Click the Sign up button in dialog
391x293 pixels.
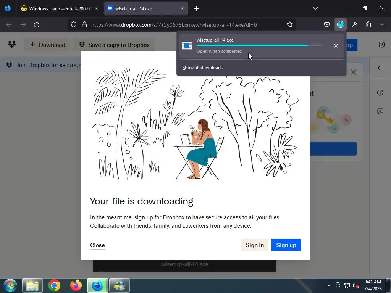coord(286,245)
